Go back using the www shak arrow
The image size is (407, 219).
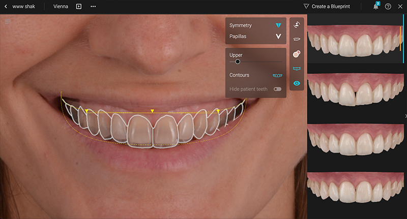tap(6, 7)
